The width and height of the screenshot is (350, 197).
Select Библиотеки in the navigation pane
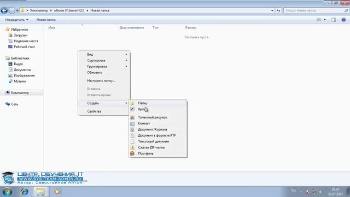pyautogui.click(x=20, y=59)
